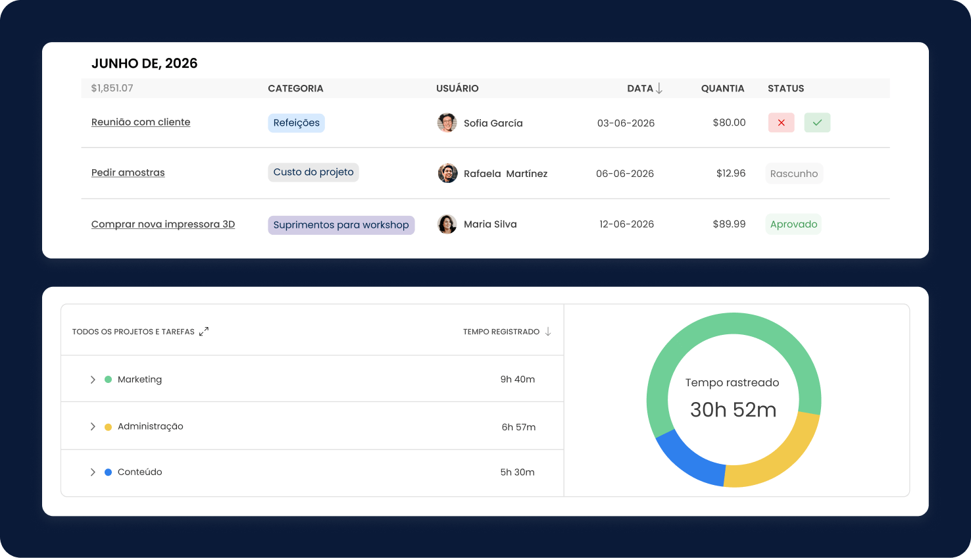Click the Aprovado status badge
Viewport: 971px width, 558px height.
793,224
